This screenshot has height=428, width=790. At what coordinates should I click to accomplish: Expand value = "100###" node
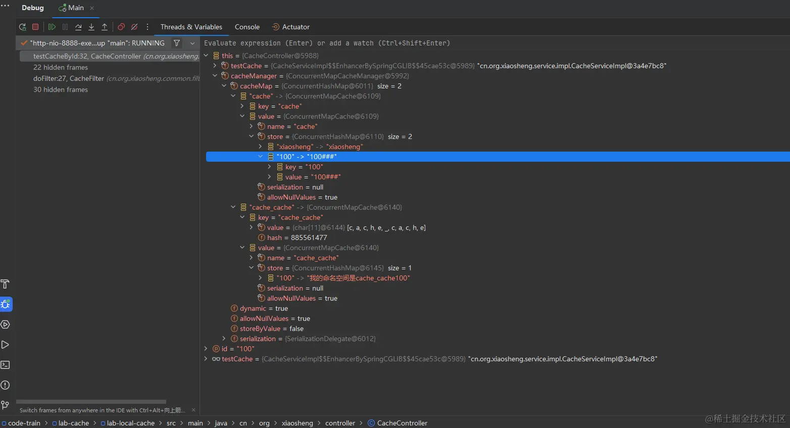270,177
